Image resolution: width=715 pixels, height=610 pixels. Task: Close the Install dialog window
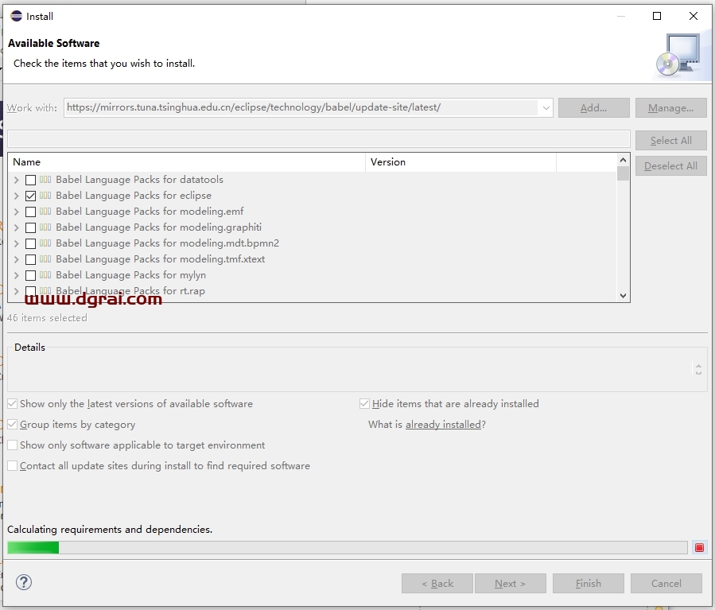pyautogui.click(x=693, y=16)
